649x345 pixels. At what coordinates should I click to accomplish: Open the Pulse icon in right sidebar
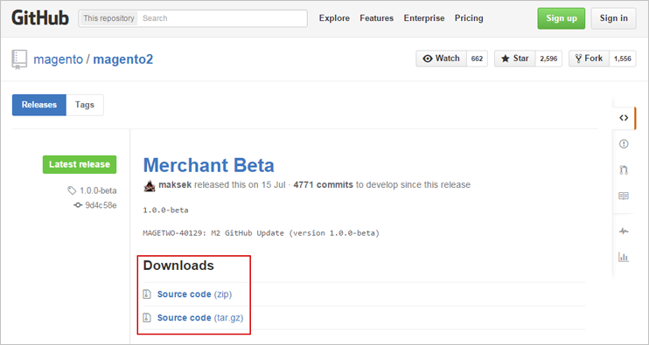coord(624,231)
